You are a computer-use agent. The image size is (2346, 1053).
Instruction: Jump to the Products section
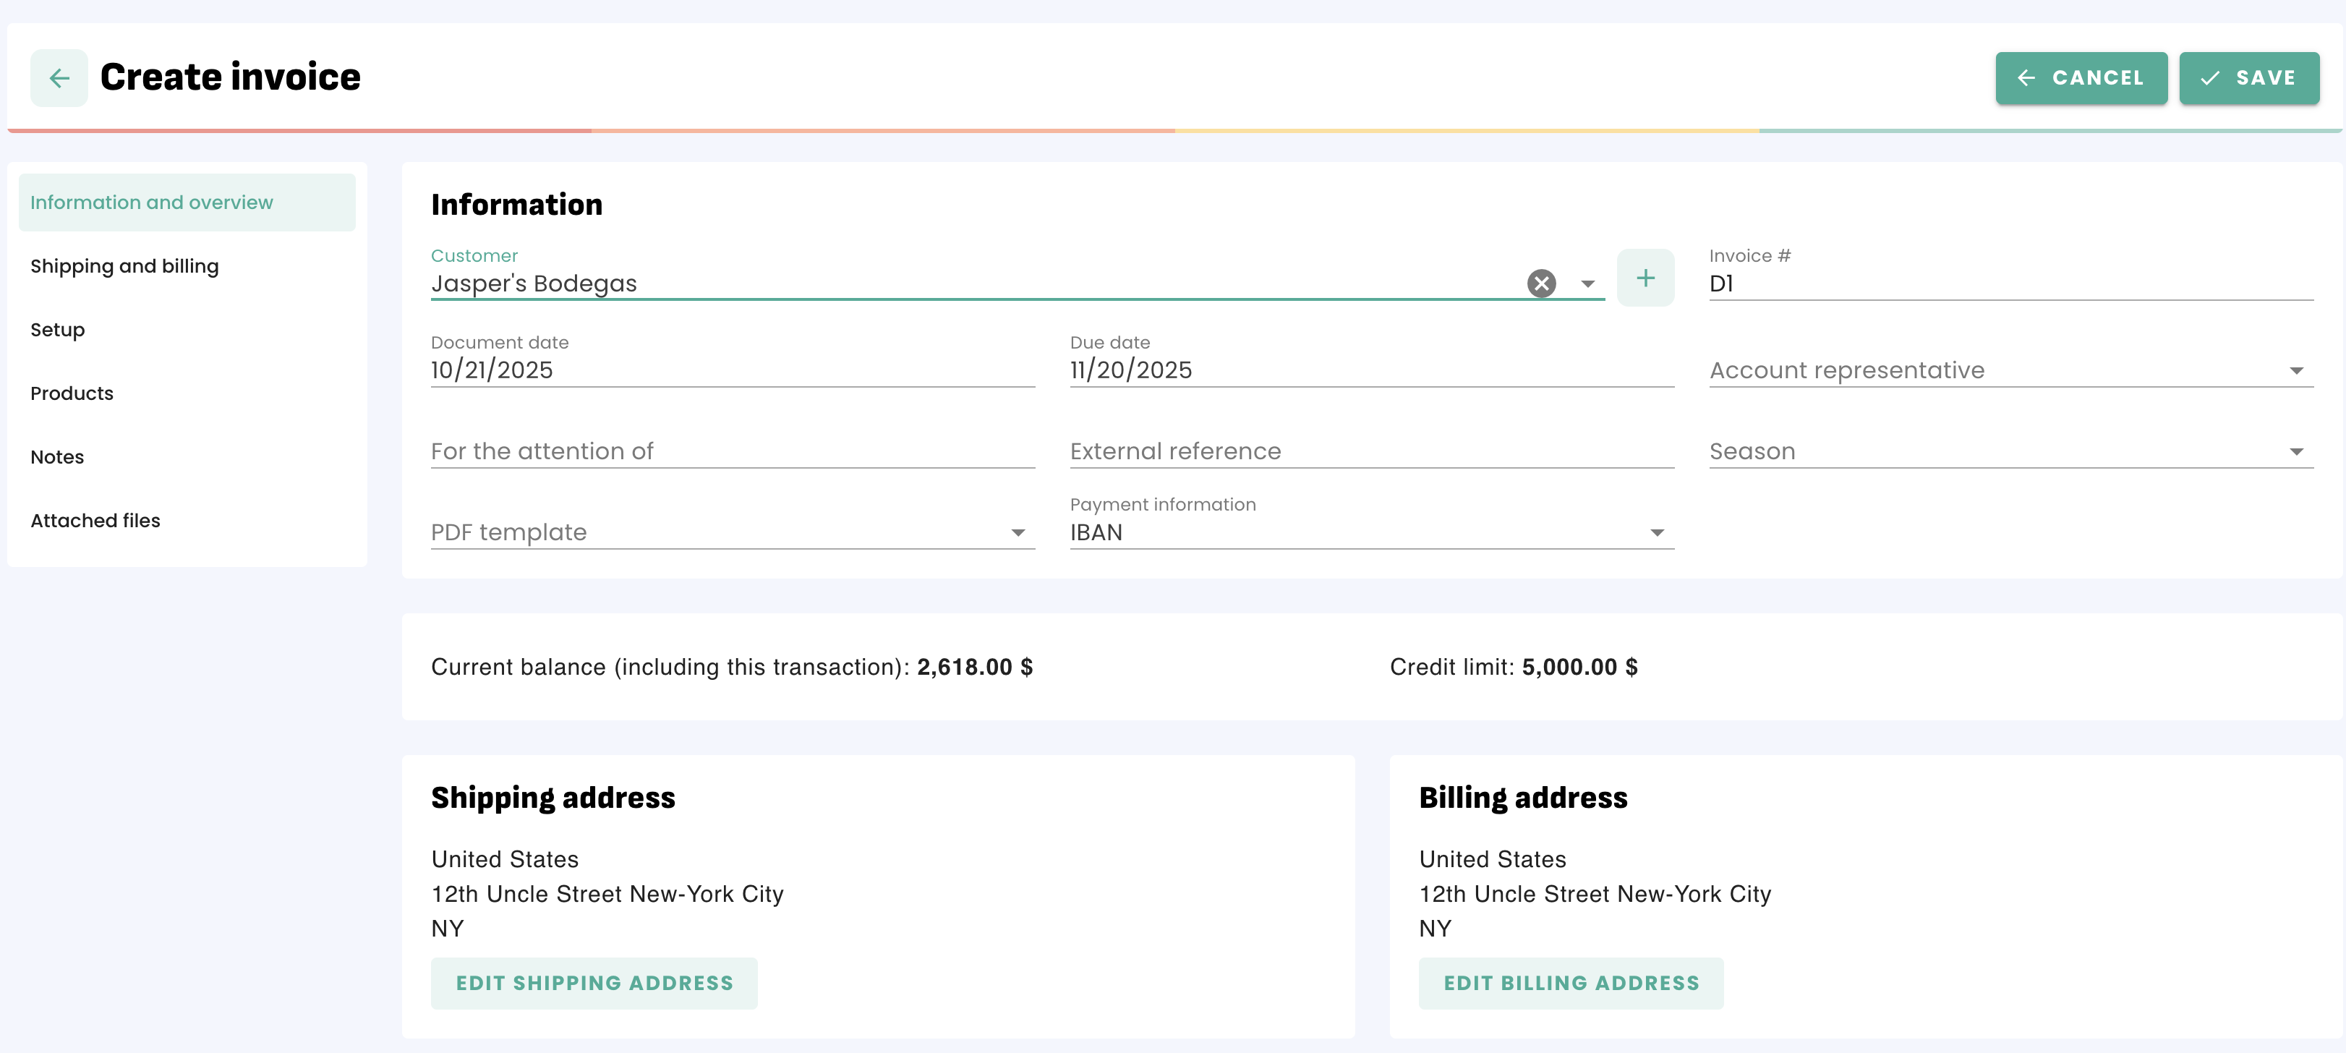click(x=72, y=393)
